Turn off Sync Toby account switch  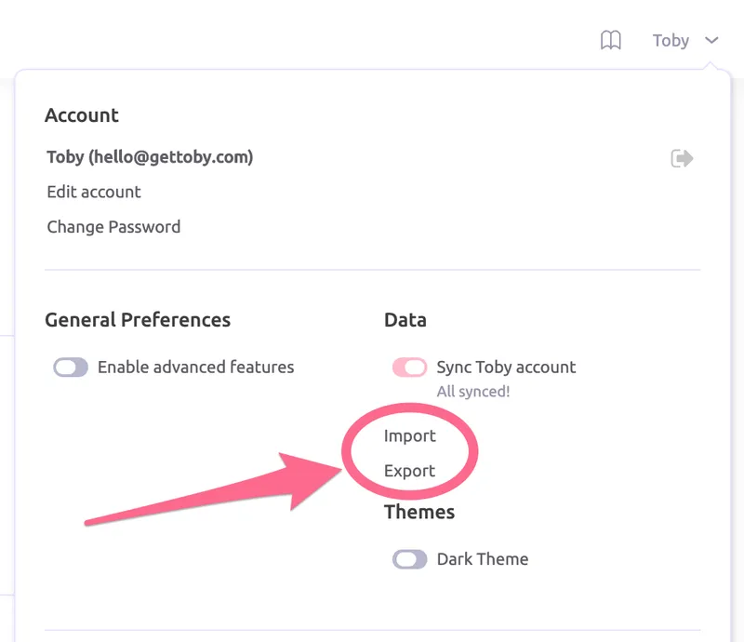click(x=409, y=368)
